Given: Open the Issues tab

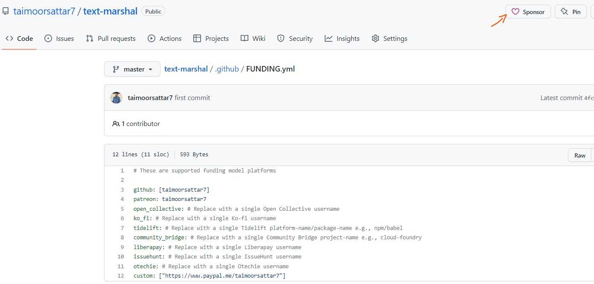Looking at the screenshot, I should point(59,39).
